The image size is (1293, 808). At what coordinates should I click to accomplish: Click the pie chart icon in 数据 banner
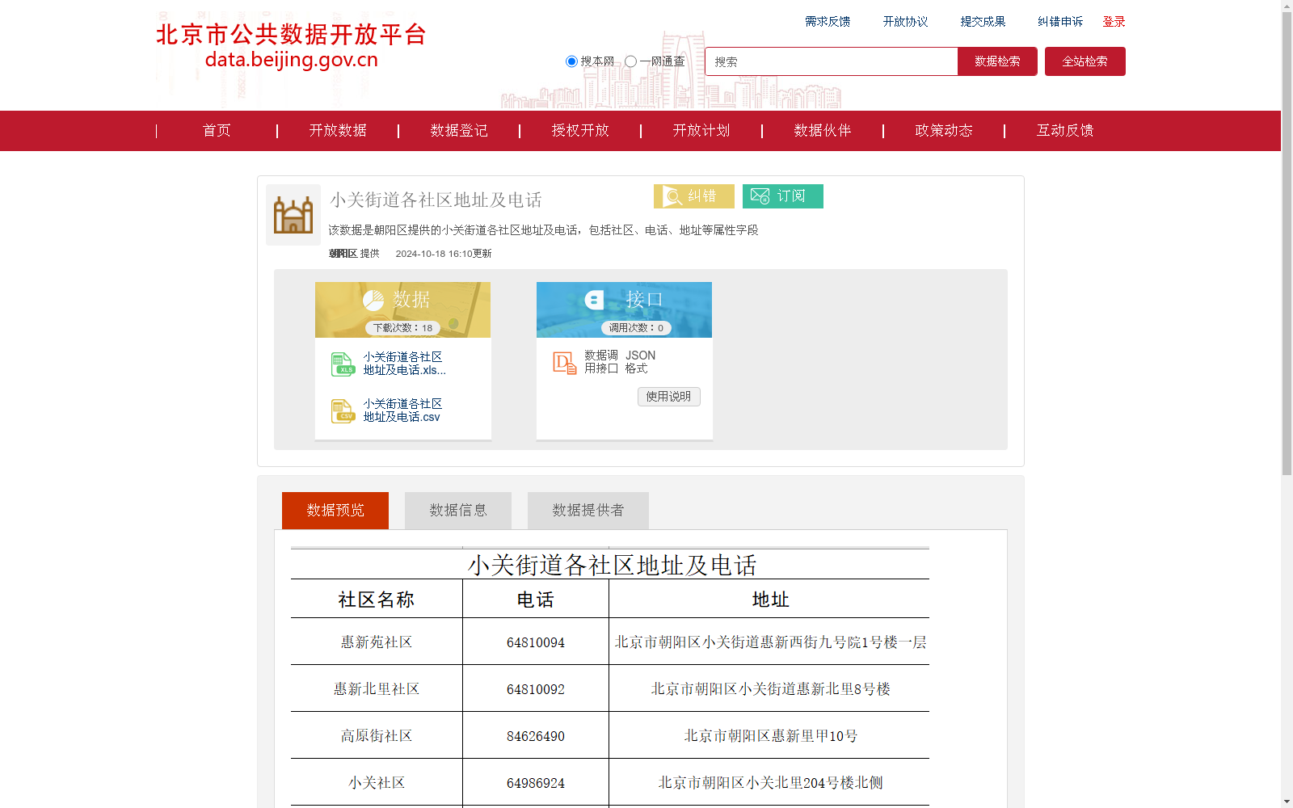pos(373,301)
